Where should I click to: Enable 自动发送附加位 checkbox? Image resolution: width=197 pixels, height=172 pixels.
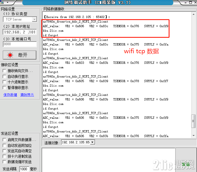(4, 145)
